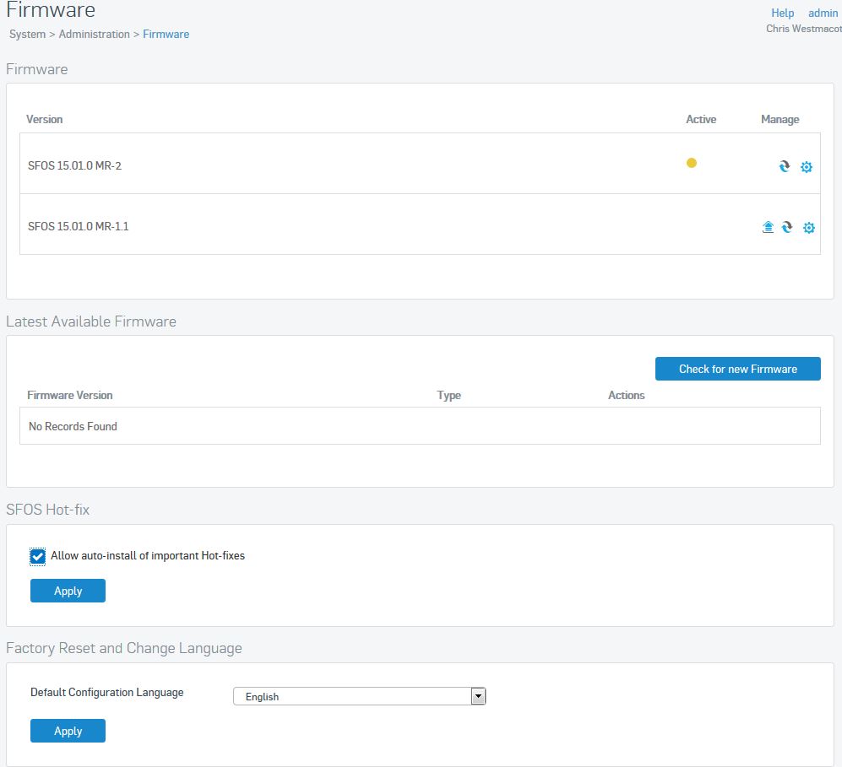Click the Chris Westmacott user name
The image size is (842, 767).
(x=804, y=29)
